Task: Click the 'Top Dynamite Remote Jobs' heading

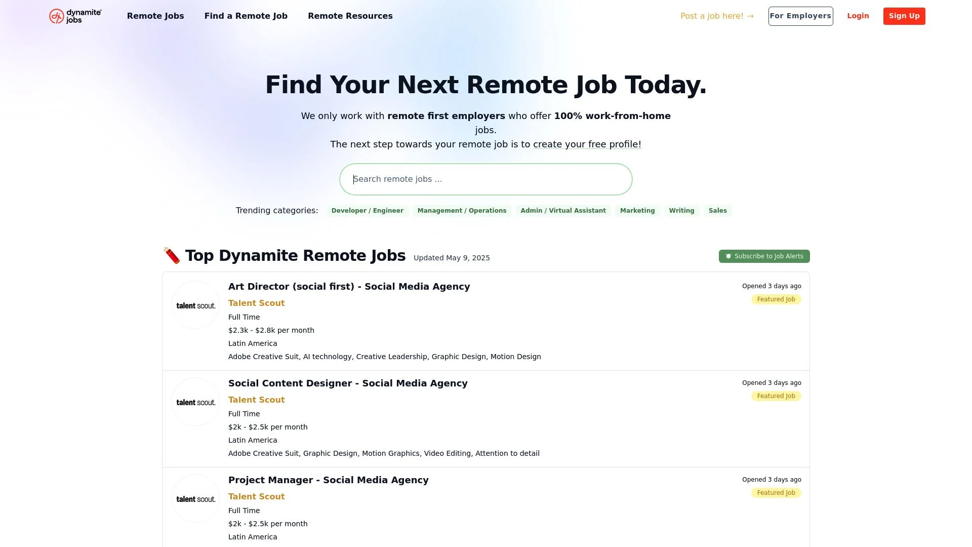Action: point(295,256)
